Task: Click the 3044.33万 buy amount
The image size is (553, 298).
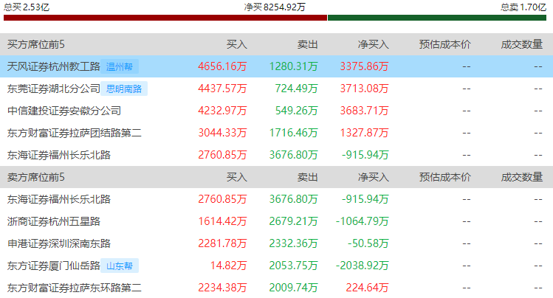Action: pyautogui.click(x=222, y=134)
